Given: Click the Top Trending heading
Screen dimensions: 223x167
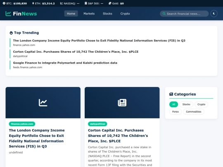Looking at the screenshot, I should tap(26, 33).
